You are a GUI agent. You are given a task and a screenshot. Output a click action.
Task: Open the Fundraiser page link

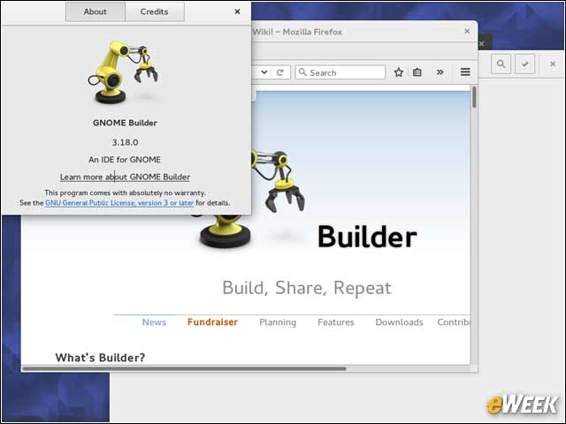(x=212, y=322)
